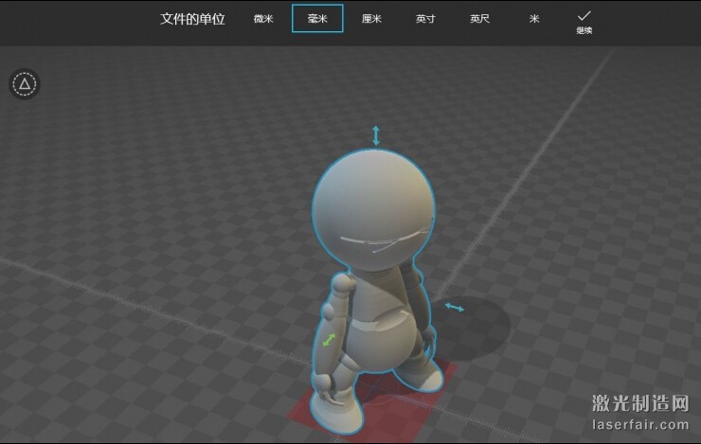
Task: Choose 毫米 (millimeter) as file unit
Action: point(317,19)
